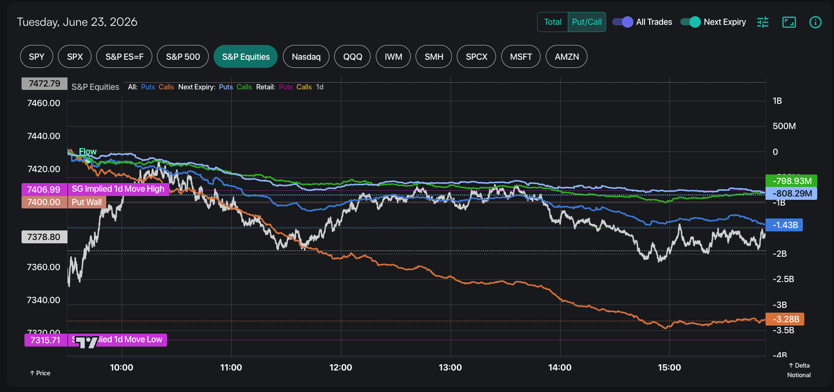
Task: Select the Nasdaq chip
Action: [x=306, y=56]
